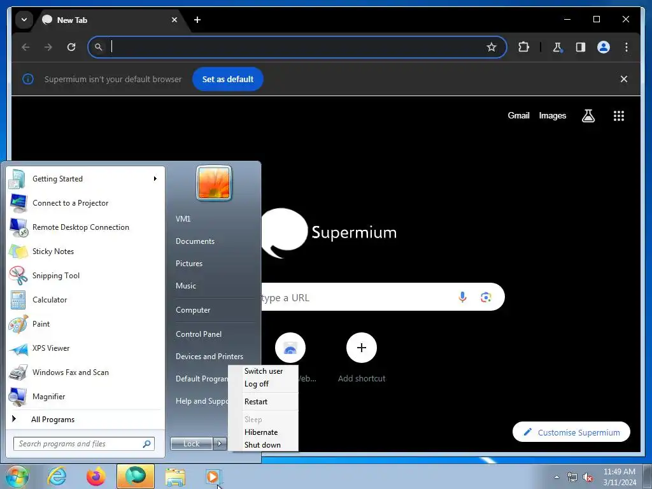Click the browser back arrow
The height and width of the screenshot is (489, 652).
[25, 47]
